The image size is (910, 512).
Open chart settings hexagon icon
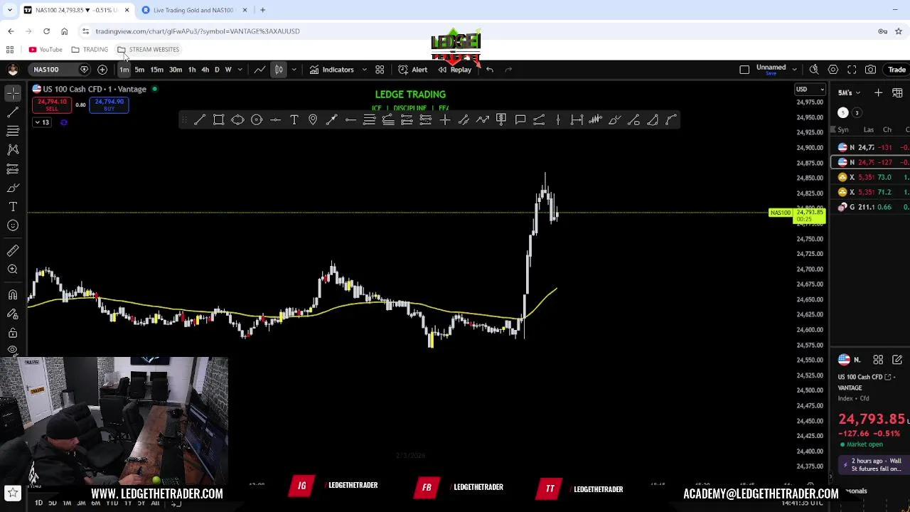(x=833, y=70)
